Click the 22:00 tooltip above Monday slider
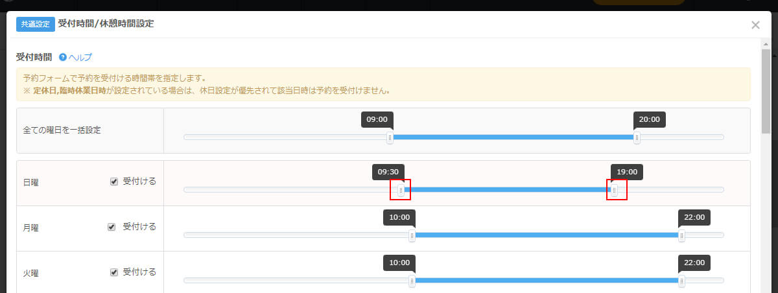The height and width of the screenshot is (293, 778). [694, 217]
